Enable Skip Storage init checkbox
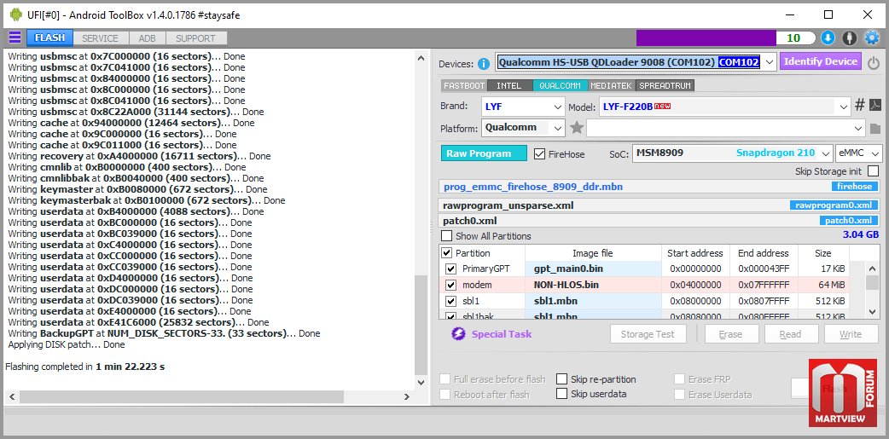889x439 pixels. tap(874, 171)
